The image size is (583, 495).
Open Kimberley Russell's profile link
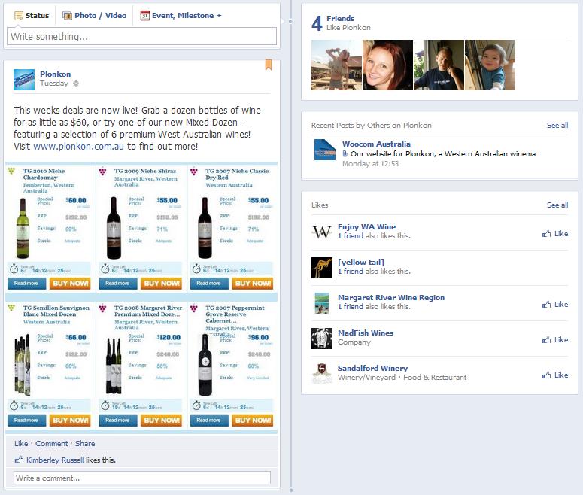pos(55,460)
